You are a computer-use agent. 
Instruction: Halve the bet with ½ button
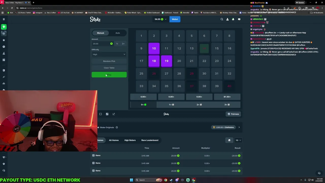(x=117, y=44)
